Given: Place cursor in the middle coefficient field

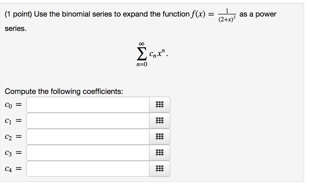Looking at the screenshot, I should coord(88,136).
